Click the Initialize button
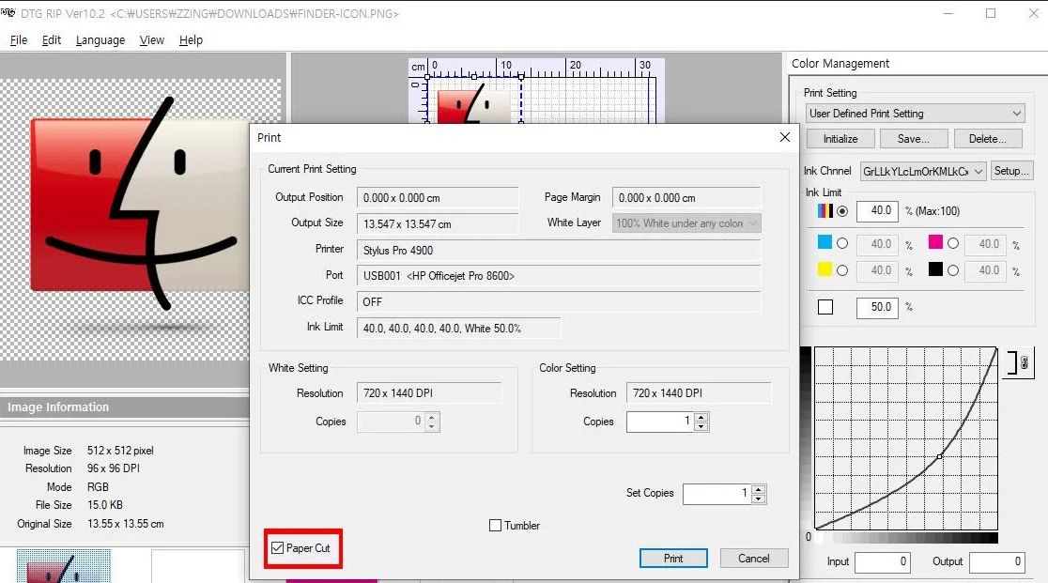 point(840,139)
